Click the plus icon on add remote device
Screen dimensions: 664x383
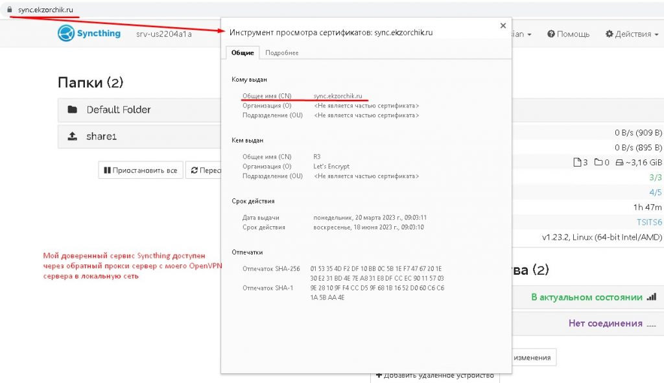pyautogui.click(x=379, y=375)
